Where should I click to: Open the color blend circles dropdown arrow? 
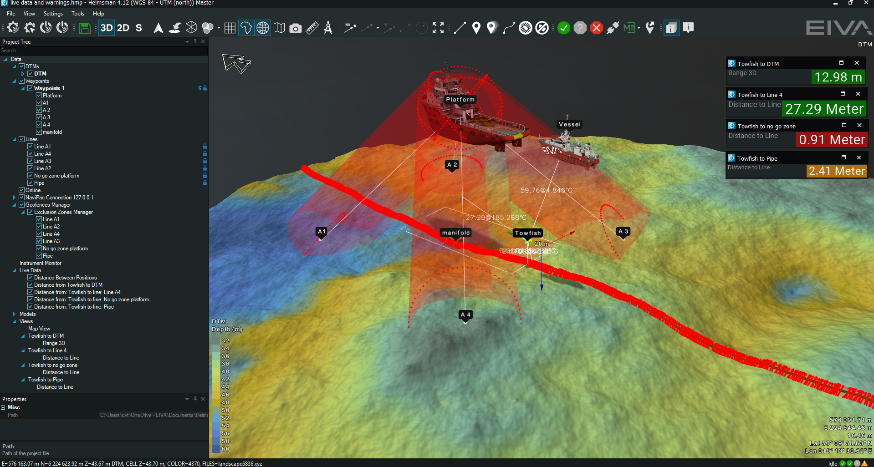[x=219, y=28]
